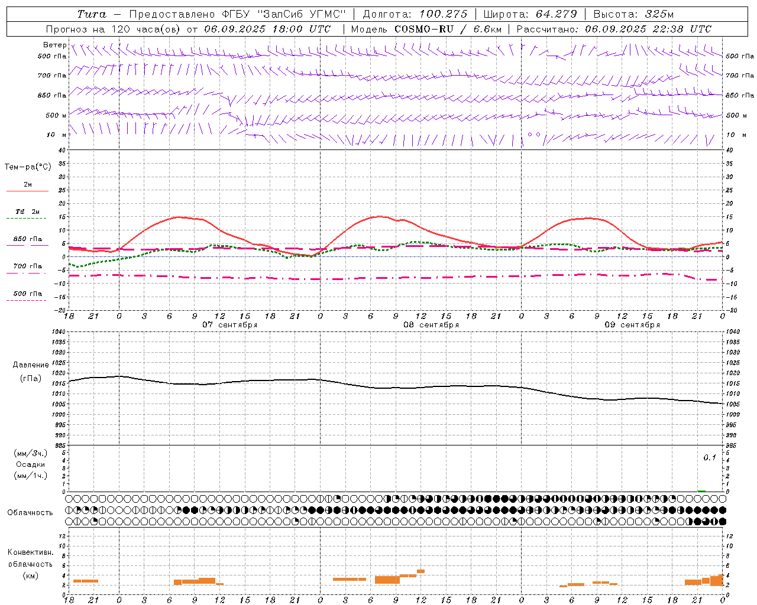Click the date label "07 сентября"
Image resolution: width=757 pixels, height=605 pixels.
click(230, 325)
